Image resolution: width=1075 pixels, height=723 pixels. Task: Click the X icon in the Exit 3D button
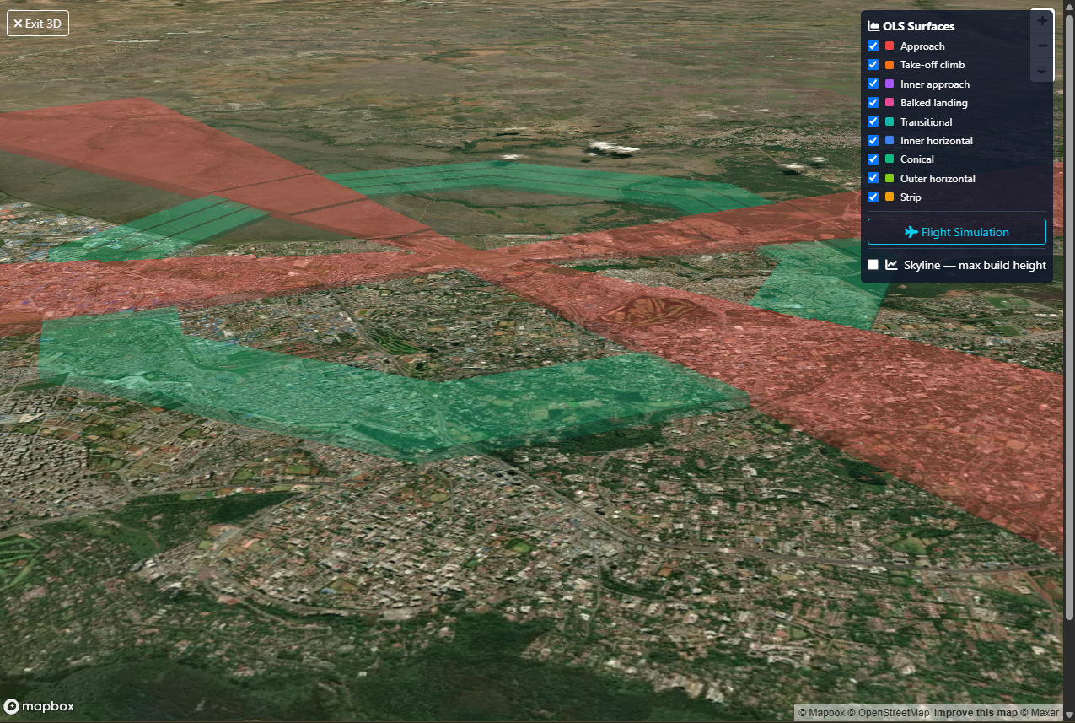point(18,24)
